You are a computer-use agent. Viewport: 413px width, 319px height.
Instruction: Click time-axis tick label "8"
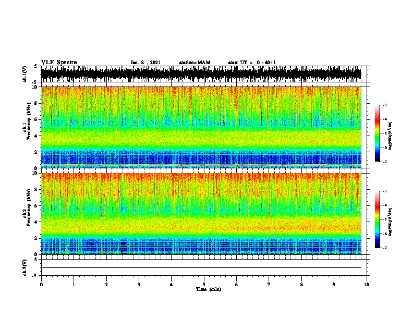[301, 285]
